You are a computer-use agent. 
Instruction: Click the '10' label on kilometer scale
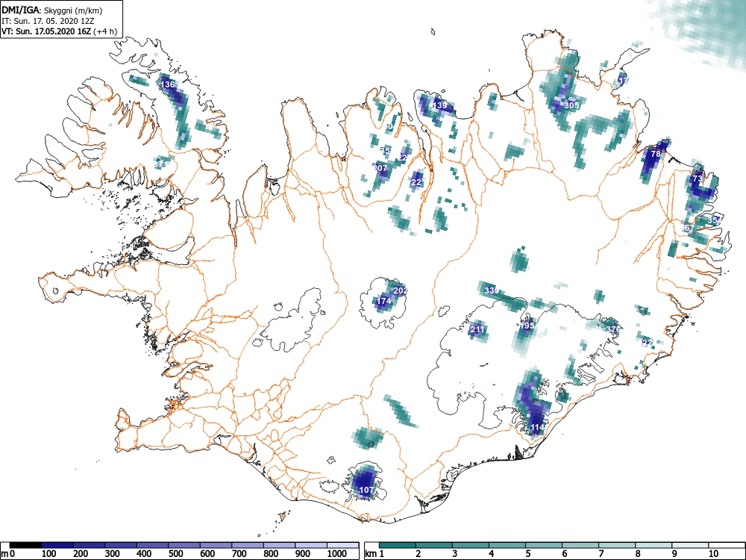point(713,554)
